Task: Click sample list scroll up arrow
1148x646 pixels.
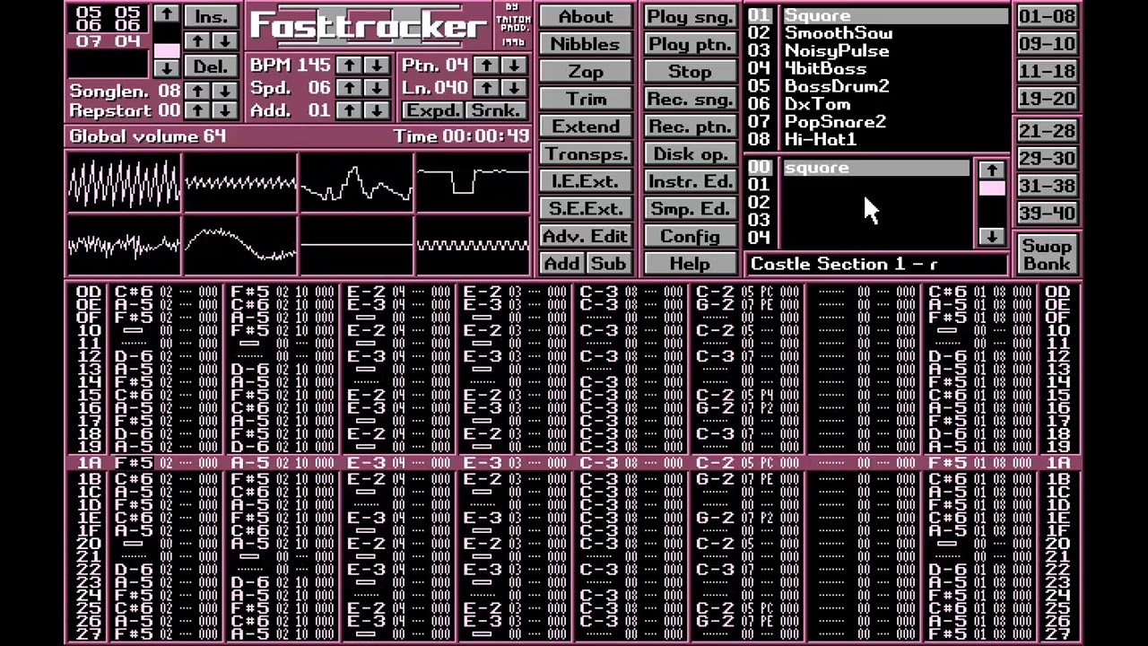Action: point(991,170)
